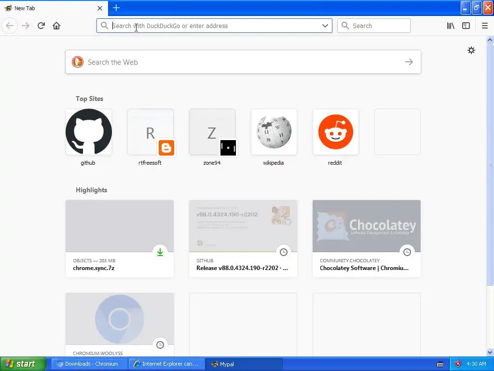The image size is (494, 371).
Task: Switch to Internet Explorer can... taskbar window
Action: pyautogui.click(x=166, y=364)
